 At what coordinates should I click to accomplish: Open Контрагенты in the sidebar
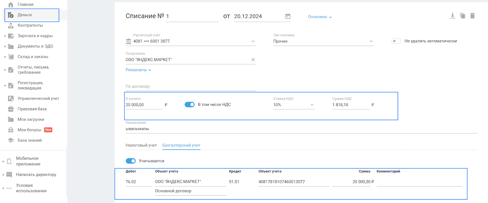[x=30, y=25]
